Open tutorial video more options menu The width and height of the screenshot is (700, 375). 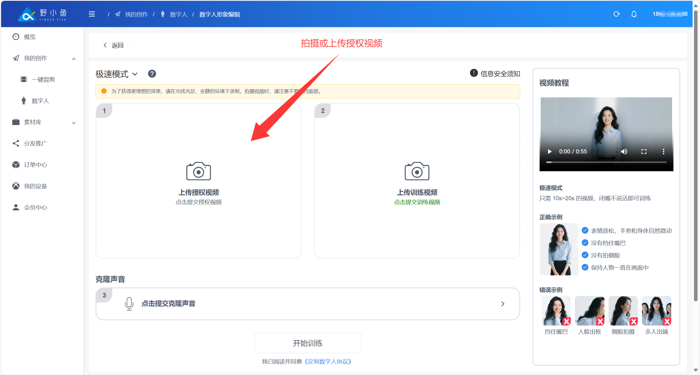663,152
